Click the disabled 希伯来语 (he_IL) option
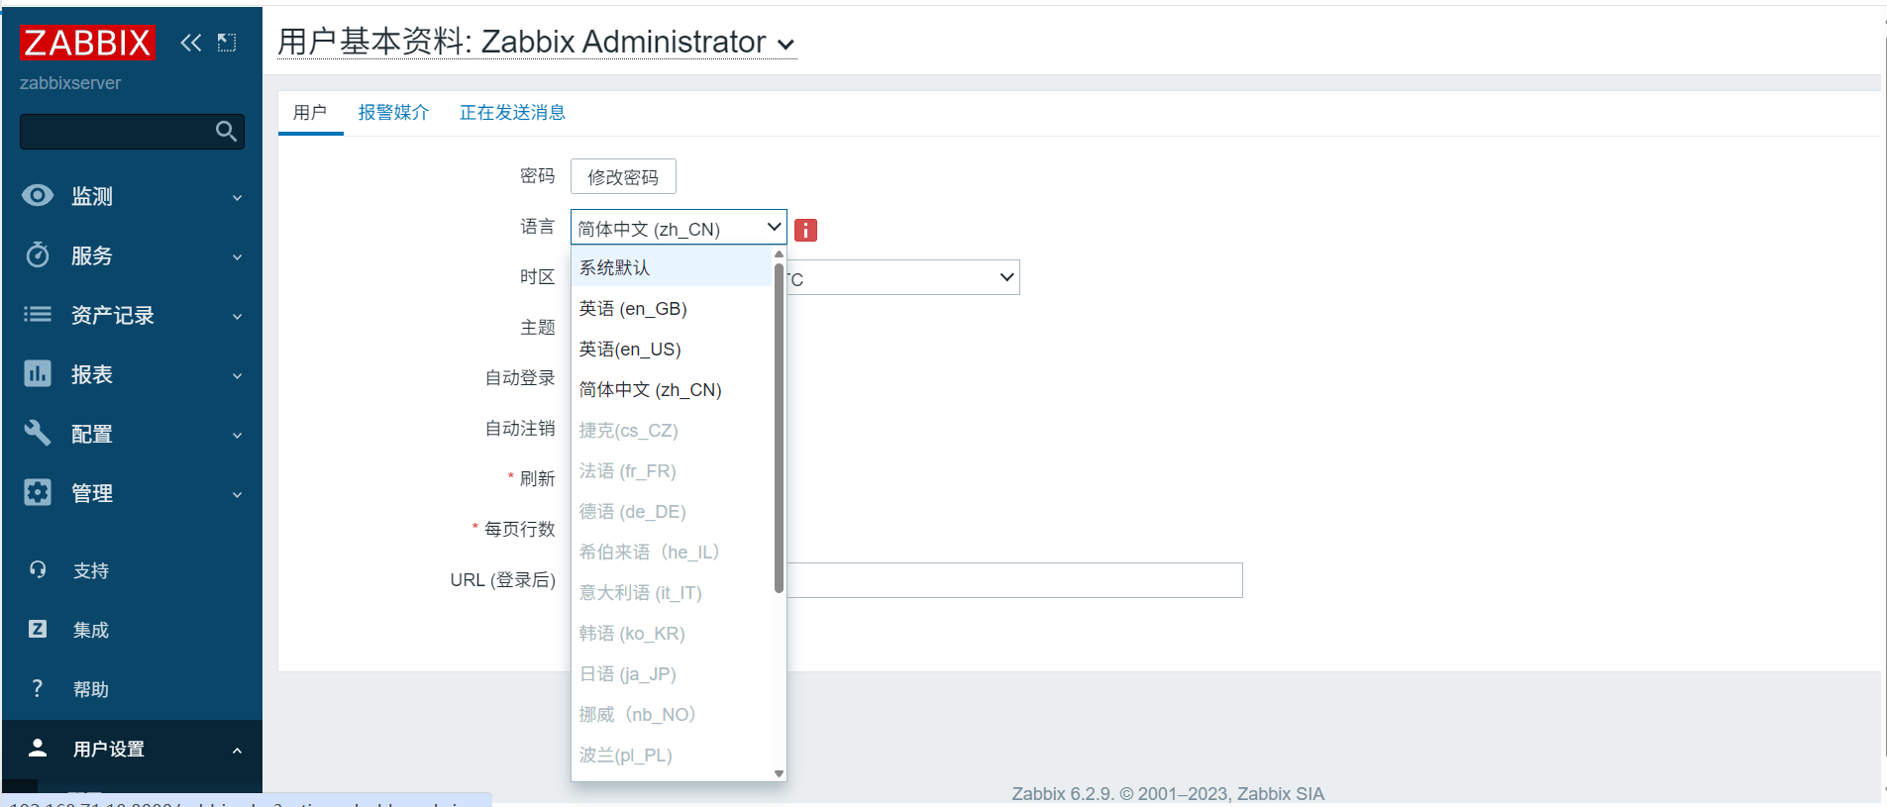The width and height of the screenshot is (1887, 807). (672, 552)
